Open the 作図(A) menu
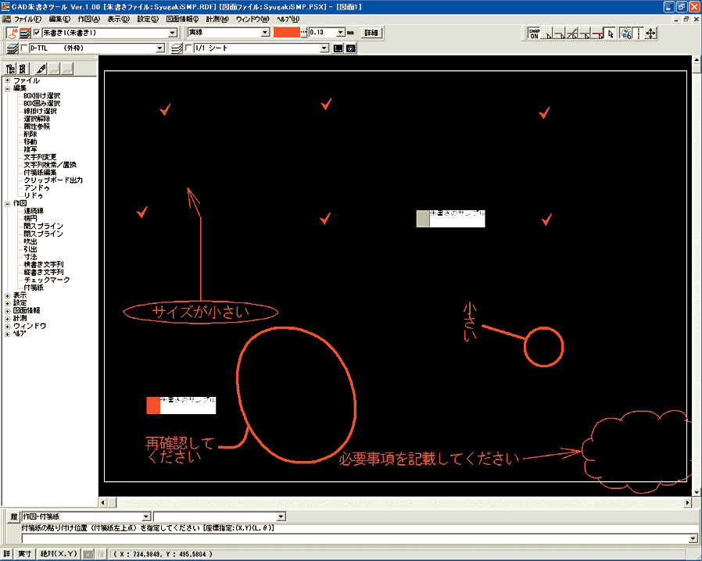Viewport: 702px width, 561px height. (x=88, y=20)
